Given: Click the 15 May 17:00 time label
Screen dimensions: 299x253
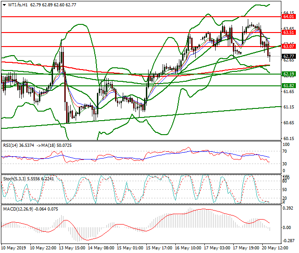Looking at the screenshot, I should 159,248.
